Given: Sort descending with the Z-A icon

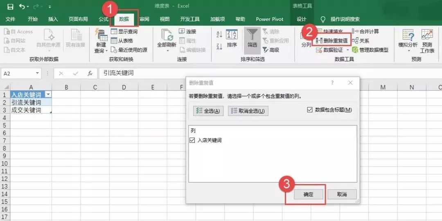Looking at the screenshot, I should (x=219, y=47).
